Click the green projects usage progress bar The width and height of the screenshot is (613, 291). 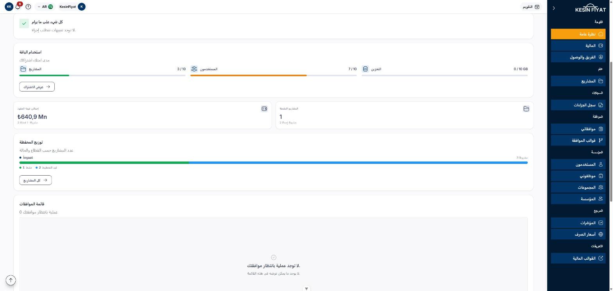click(44, 75)
